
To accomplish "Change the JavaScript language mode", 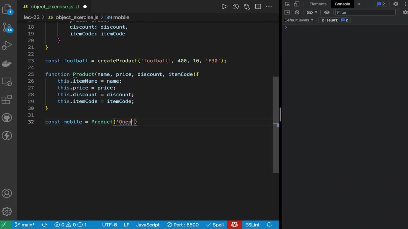I will (x=148, y=225).
